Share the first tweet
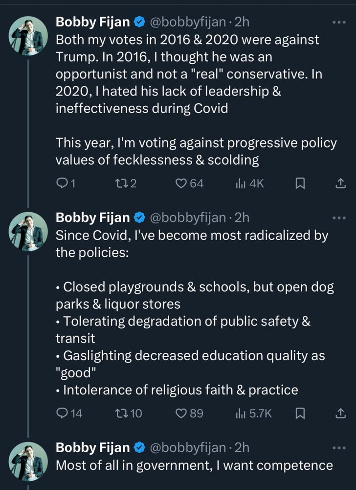 point(340,183)
